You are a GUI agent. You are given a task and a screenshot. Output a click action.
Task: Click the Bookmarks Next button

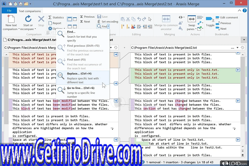[221, 29]
